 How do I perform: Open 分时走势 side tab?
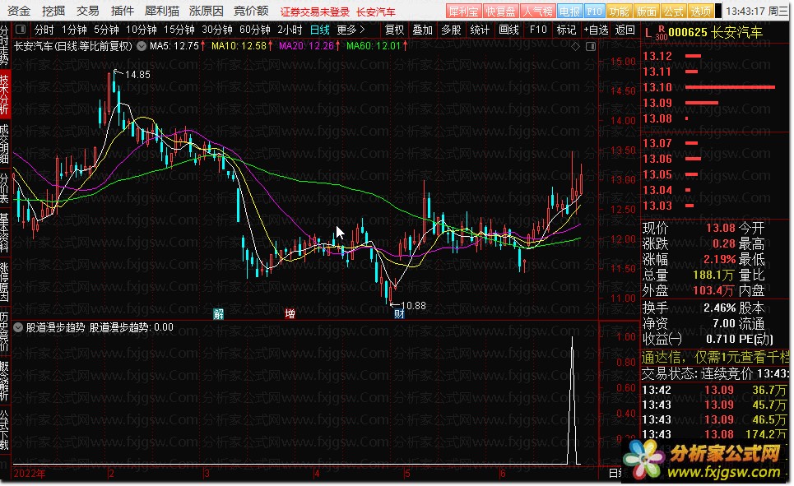tap(5, 45)
